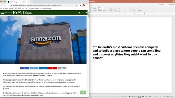Open the Chrome three-dot menu
This screenshot has width=175, height=98.
point(87,5)
